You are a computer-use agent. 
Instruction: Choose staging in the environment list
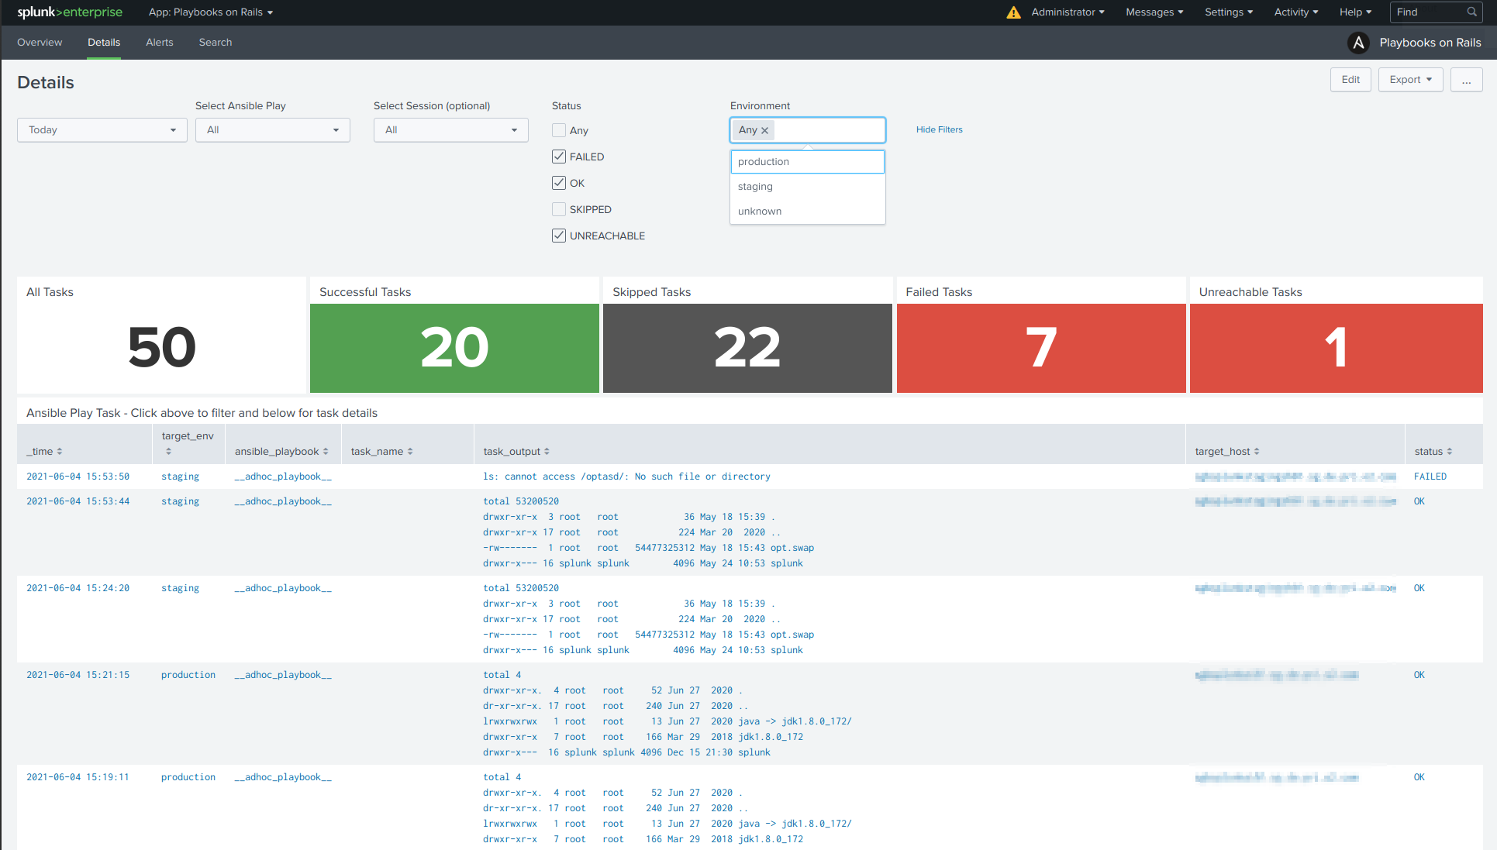[x=807, y=187]
